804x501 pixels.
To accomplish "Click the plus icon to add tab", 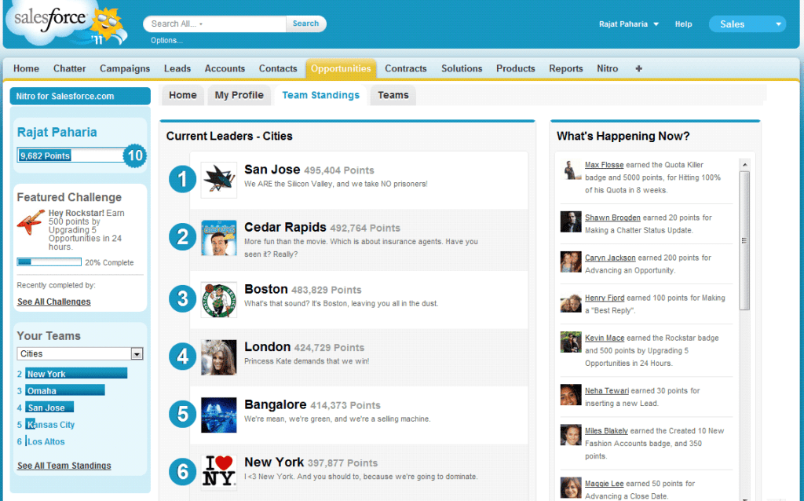I will coord(638,69).
